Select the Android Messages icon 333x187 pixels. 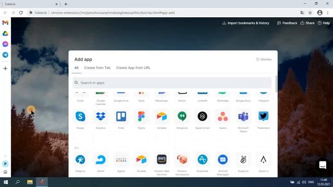point(223,159)
